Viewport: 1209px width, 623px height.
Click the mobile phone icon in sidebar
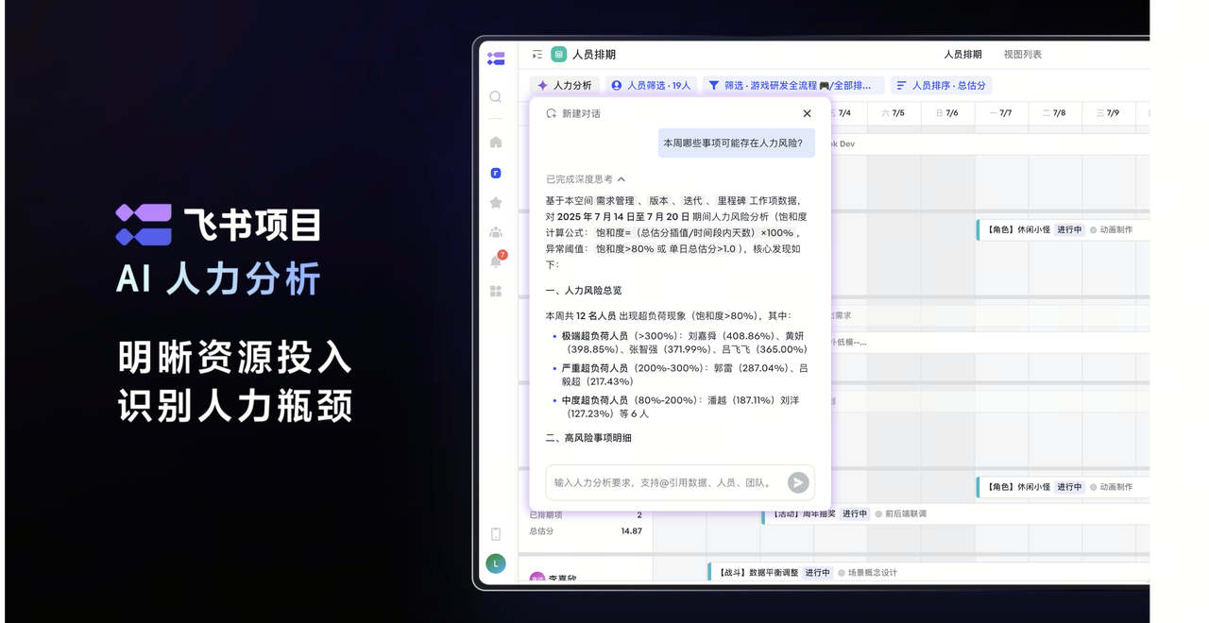pyautogui.click(x=496, y=534)
